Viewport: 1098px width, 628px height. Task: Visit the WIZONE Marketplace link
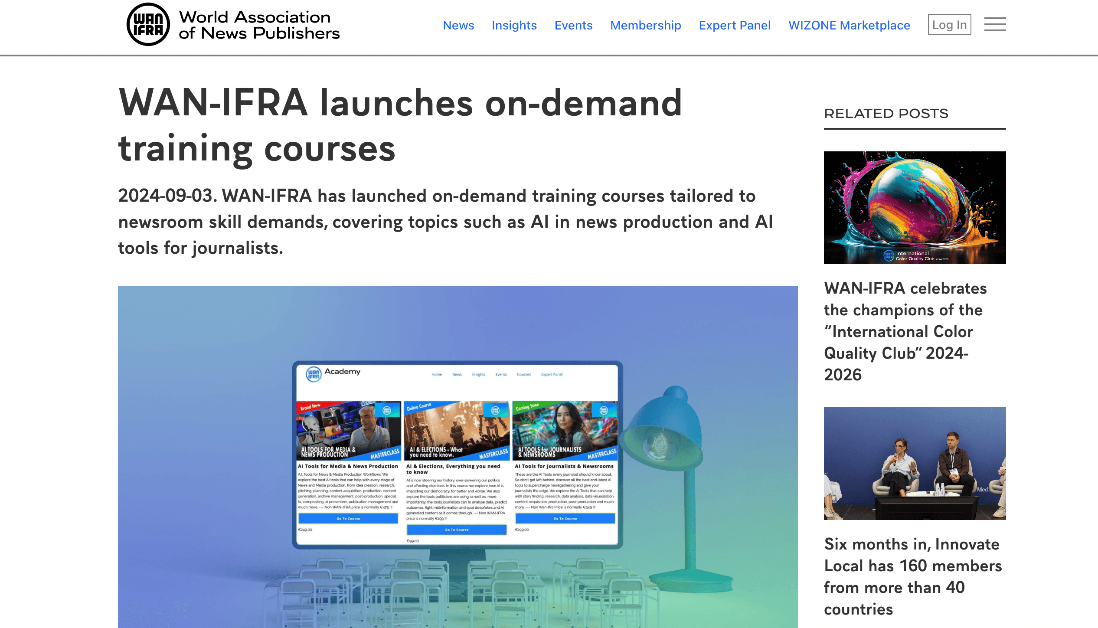[849, 25]
